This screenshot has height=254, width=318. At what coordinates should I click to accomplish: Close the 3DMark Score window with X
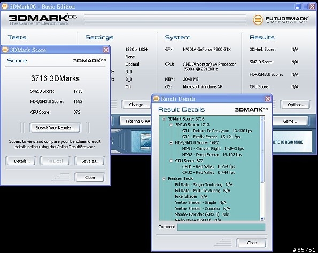click(x=106, y=50)
